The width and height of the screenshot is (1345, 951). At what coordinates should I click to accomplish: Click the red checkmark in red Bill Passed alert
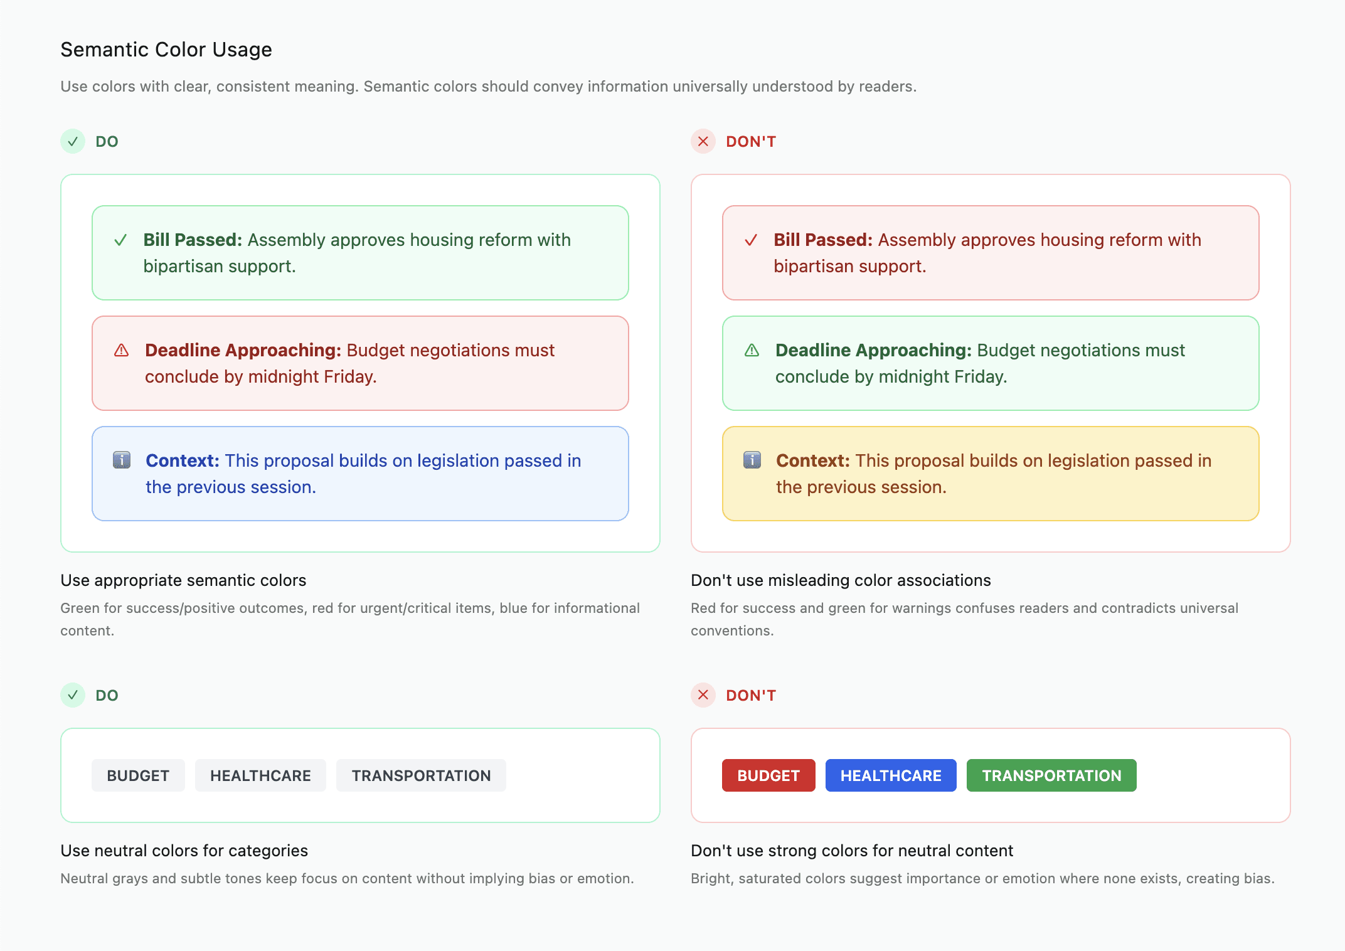point(751,240)
